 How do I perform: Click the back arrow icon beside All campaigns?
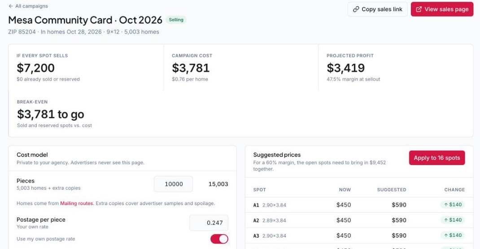[11, 6]
